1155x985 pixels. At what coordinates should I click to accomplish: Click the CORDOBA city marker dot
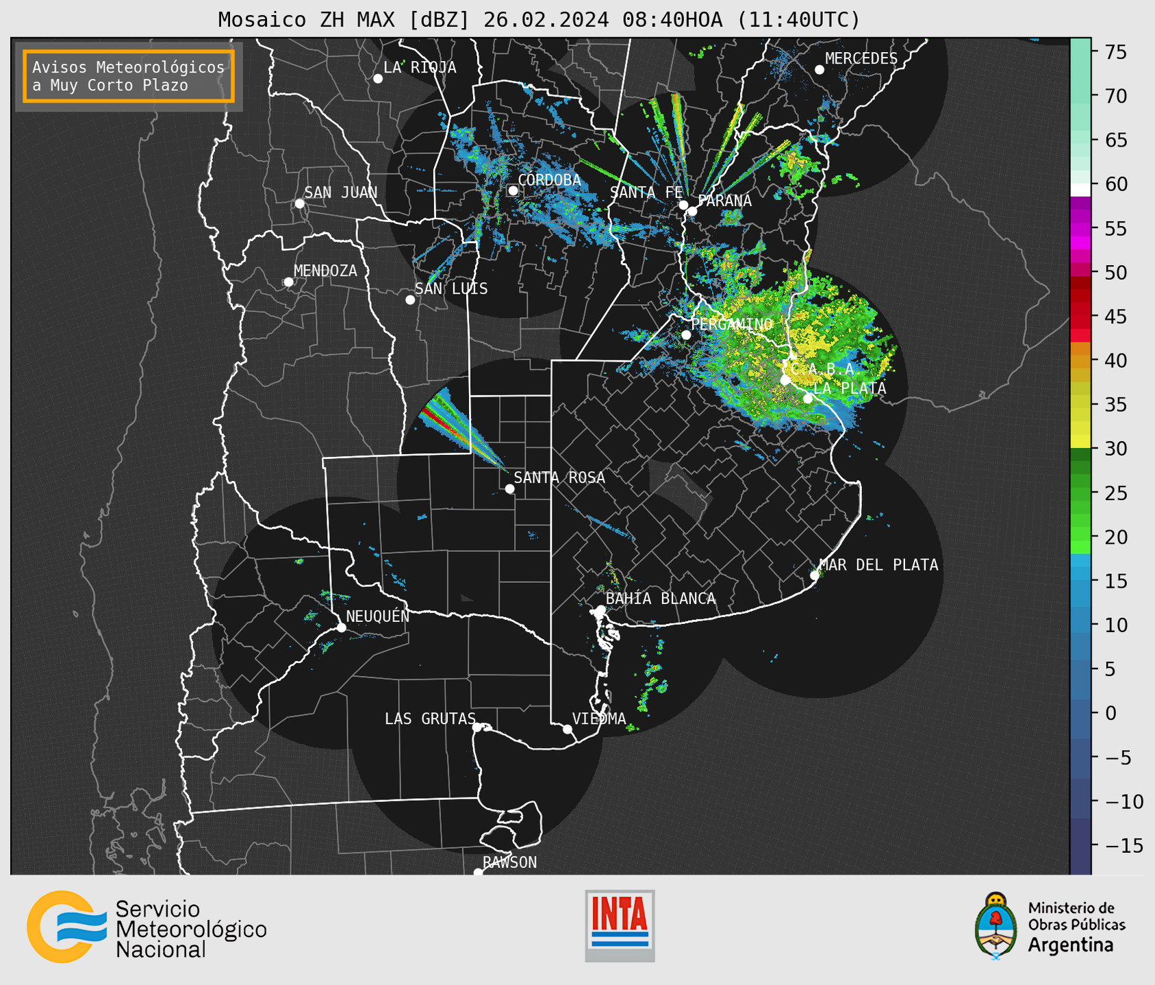point(513,190)
